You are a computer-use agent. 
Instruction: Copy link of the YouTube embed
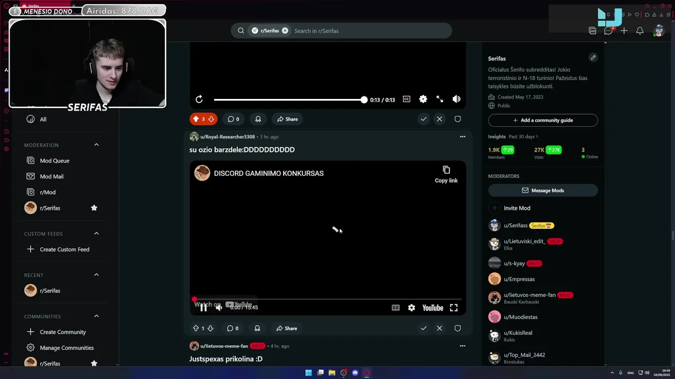pyautogui.click(x=446, y=175)
